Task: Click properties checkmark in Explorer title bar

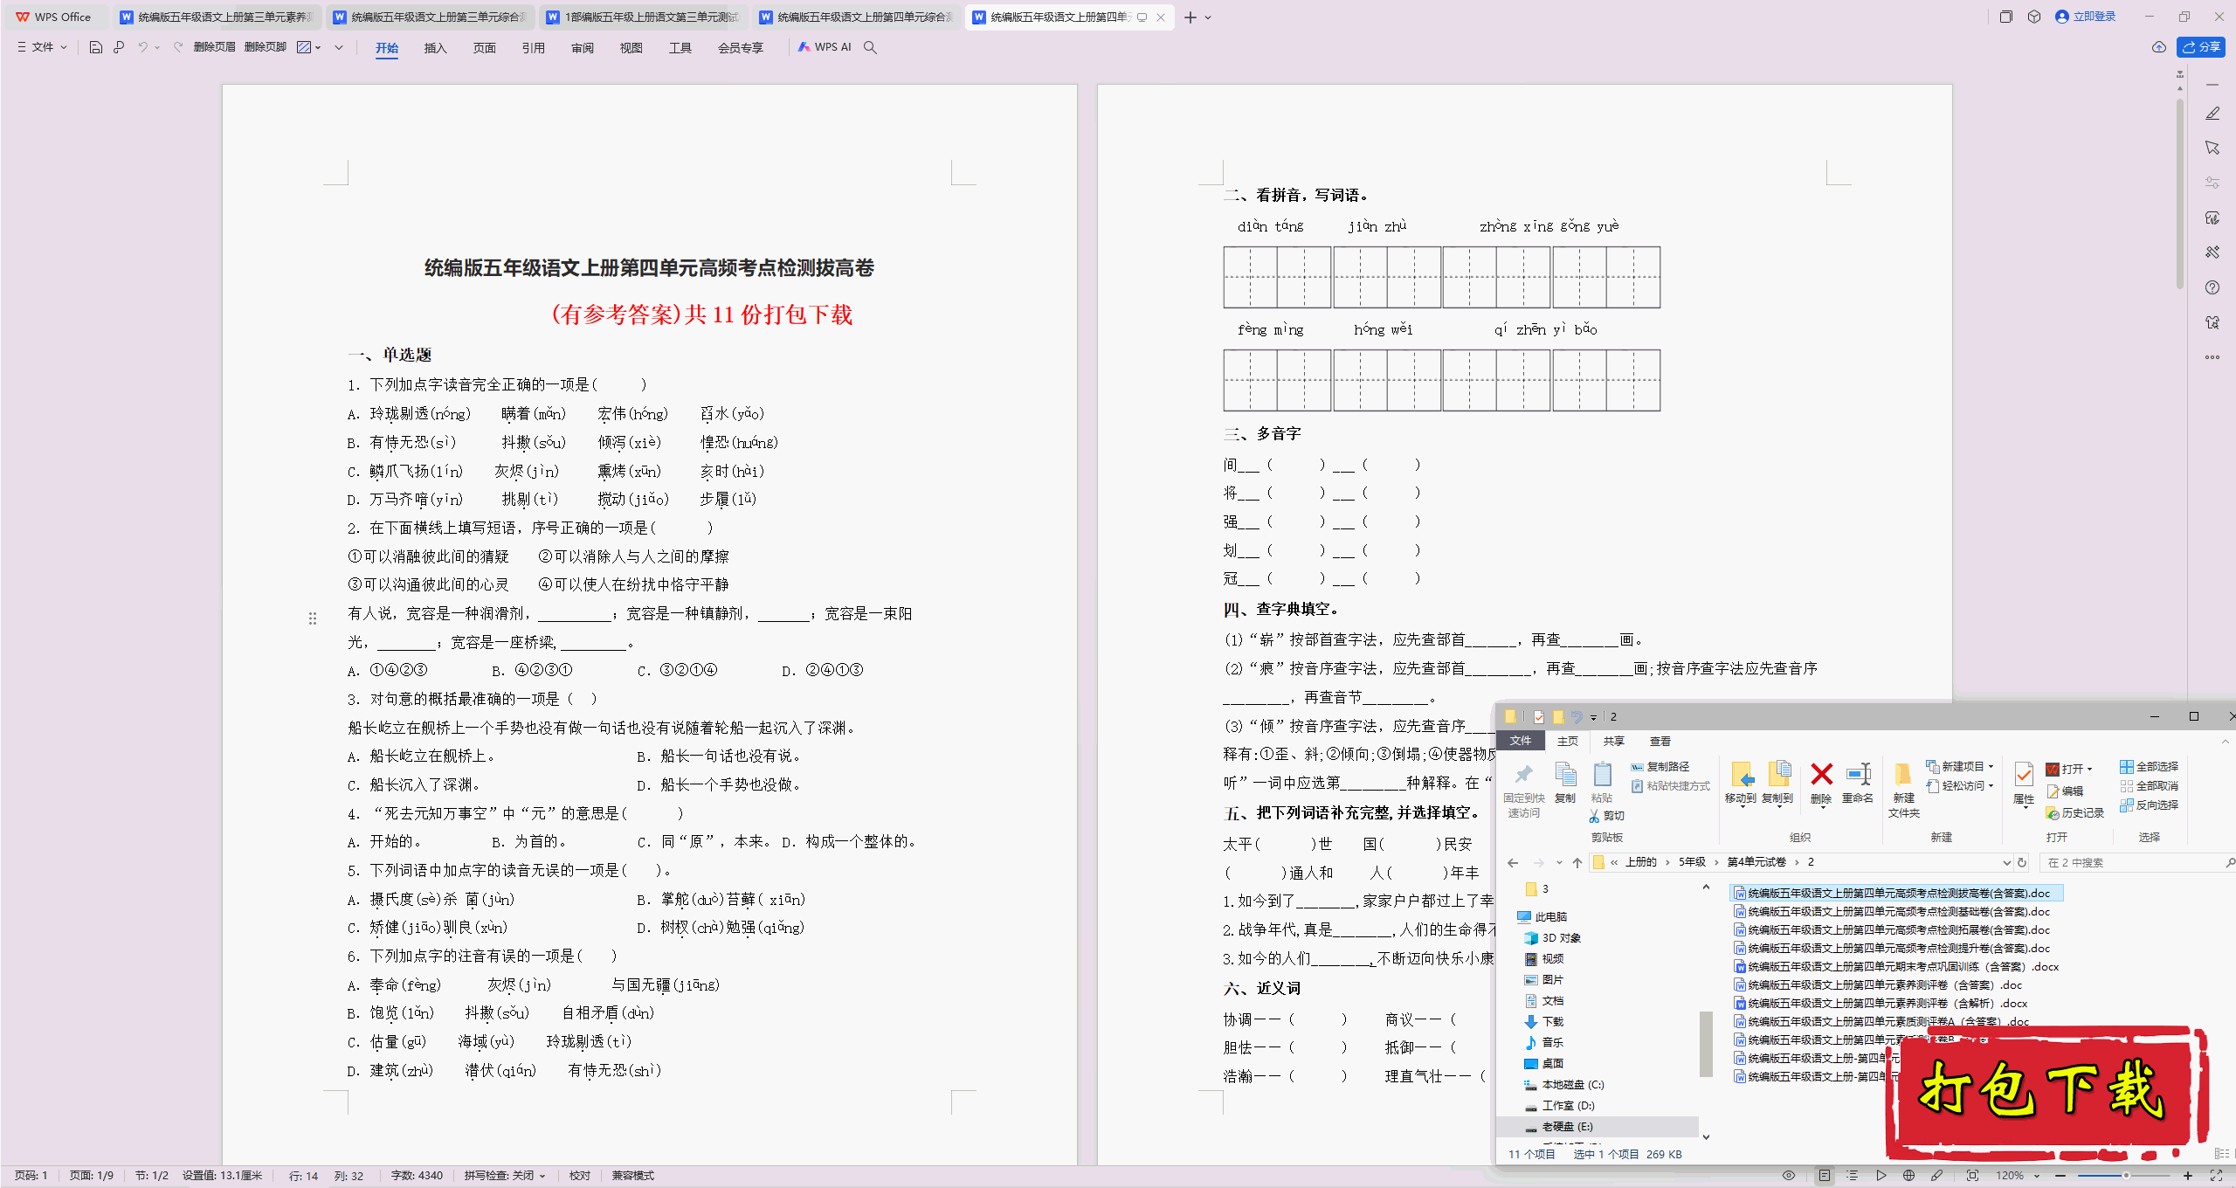Action: [x=1538, y=717]
